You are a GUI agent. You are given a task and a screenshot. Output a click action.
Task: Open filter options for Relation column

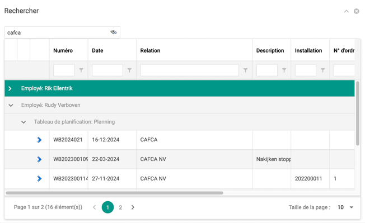(x=245, y=70)
